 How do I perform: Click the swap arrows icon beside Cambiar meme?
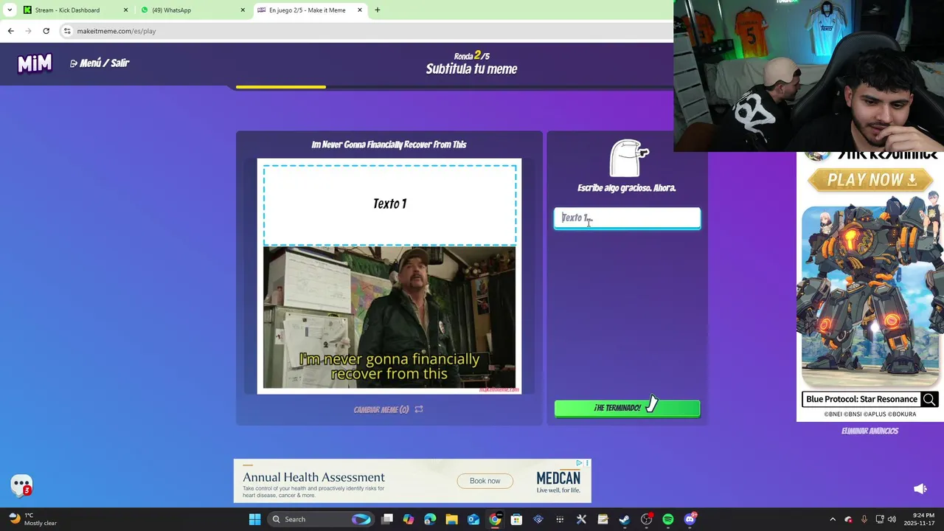419,409
